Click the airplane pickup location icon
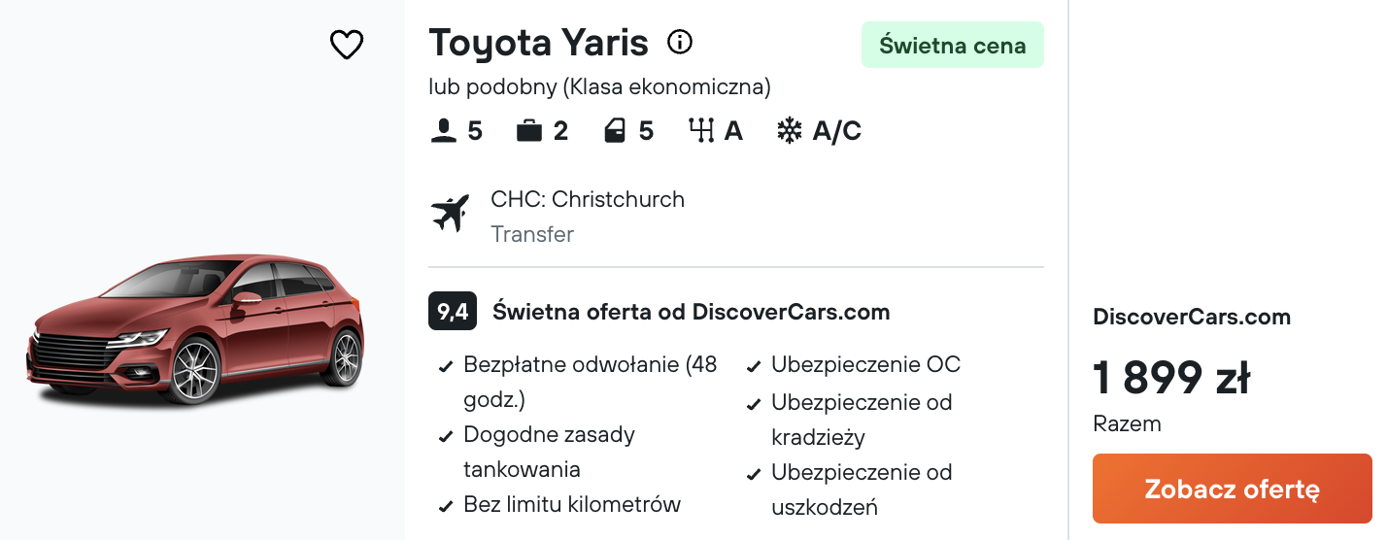Image resolution: width=1387 pixels, height=540 pixels. (x=450, y=213)
